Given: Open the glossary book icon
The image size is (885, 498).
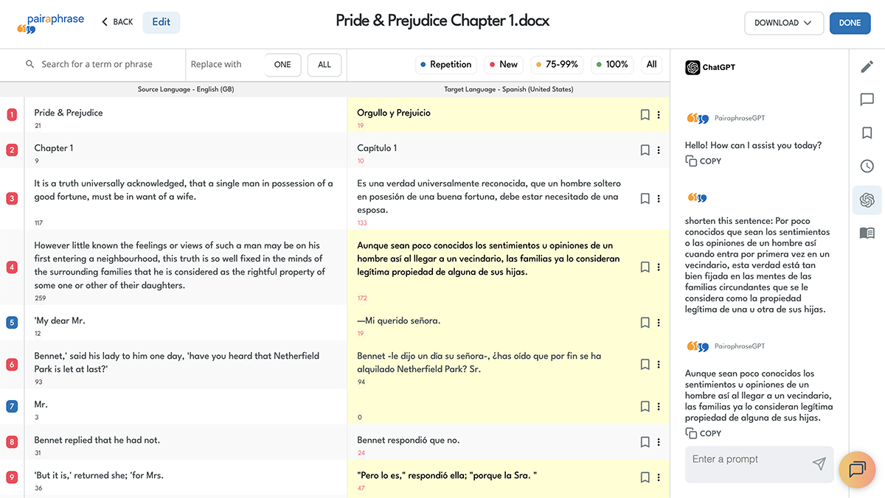Looking at the screenshot, I should click(867, 233).
